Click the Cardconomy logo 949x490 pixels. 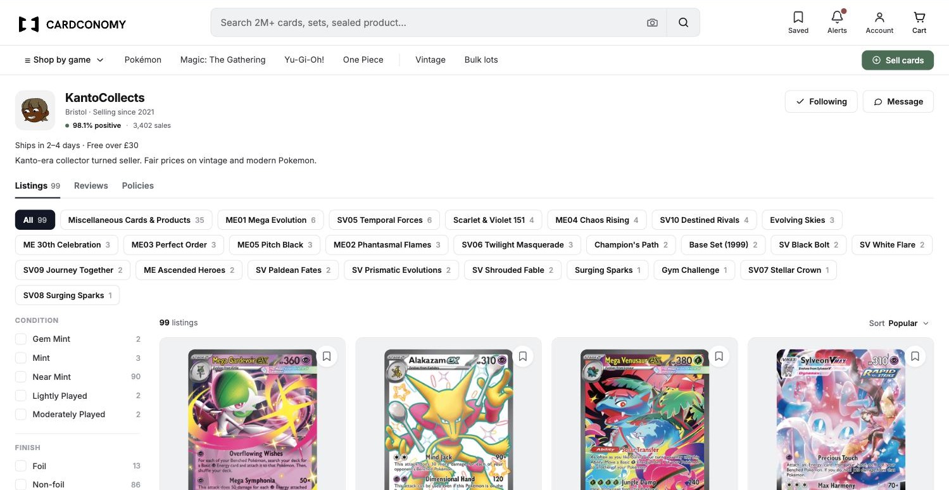(72, 24)
